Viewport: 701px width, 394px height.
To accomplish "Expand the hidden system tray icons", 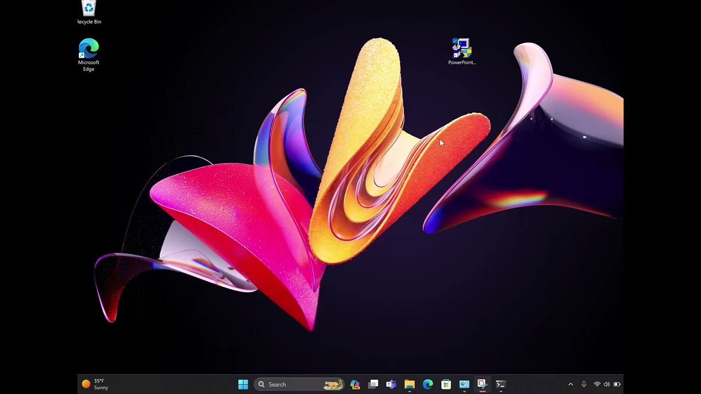I will [x=570, y=384].
